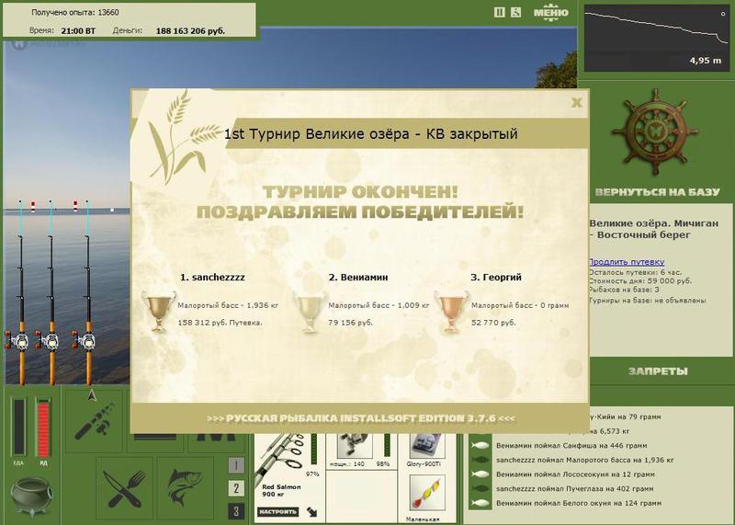Click log entry sanchezzzz поймал Пучеглаза на 402 грамм
The height and width of the screenshot is (525, 735).
(575, 489)
